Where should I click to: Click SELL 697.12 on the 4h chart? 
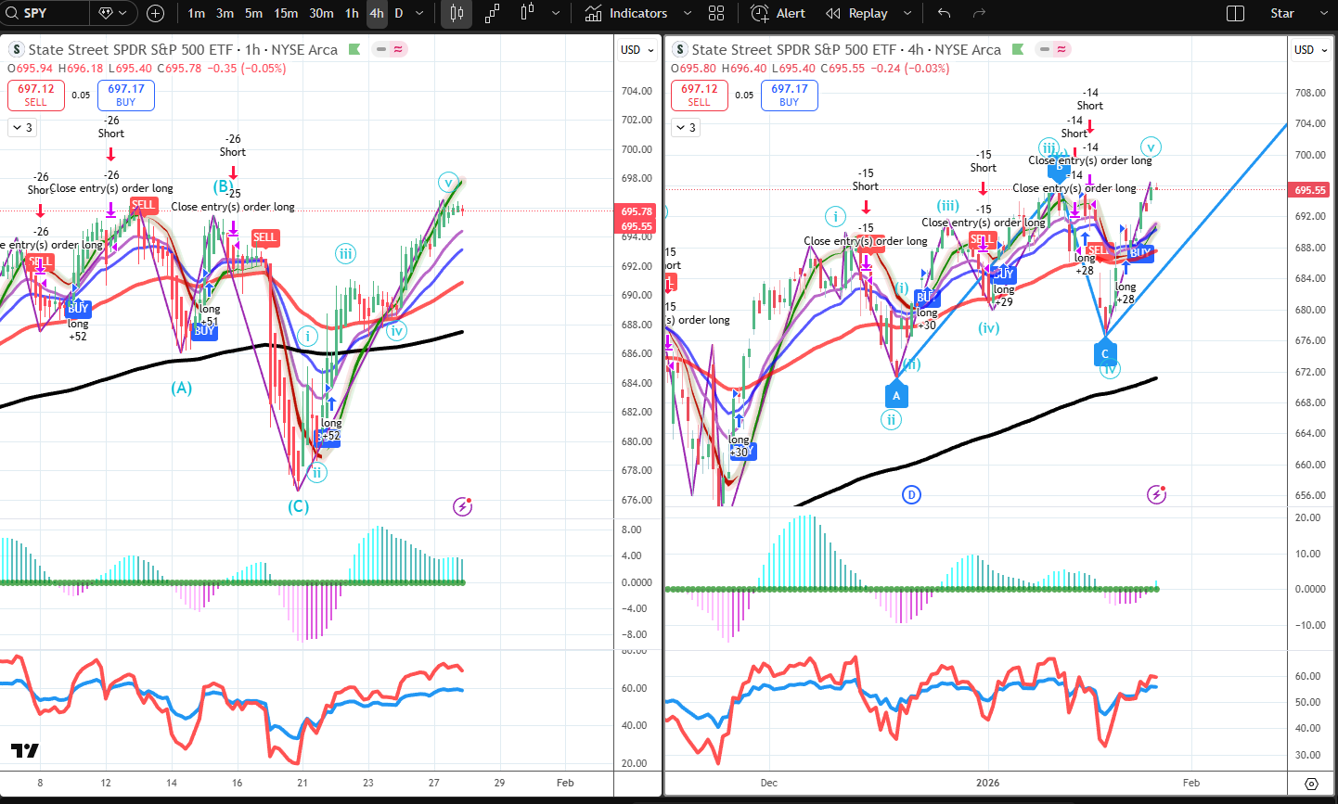[x=700, y=95]
